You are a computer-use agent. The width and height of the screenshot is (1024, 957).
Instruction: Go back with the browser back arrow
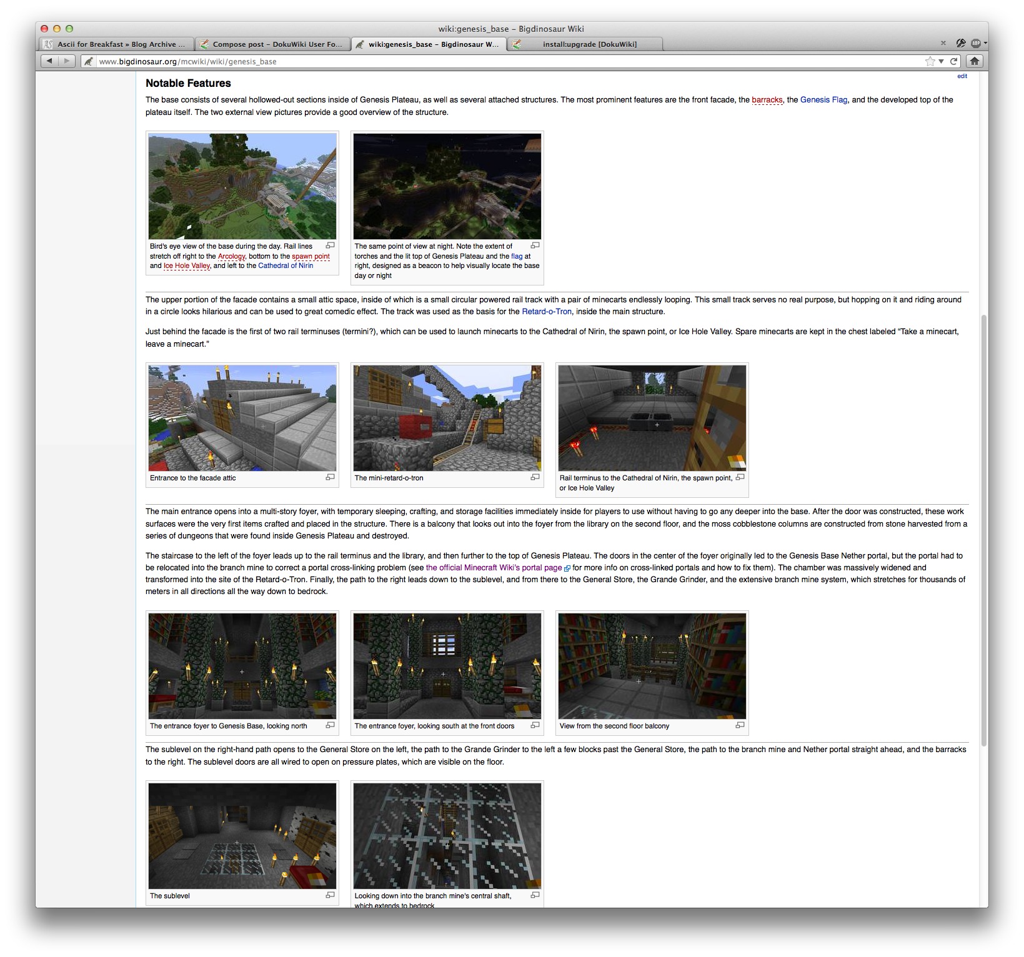pos(49,61)
